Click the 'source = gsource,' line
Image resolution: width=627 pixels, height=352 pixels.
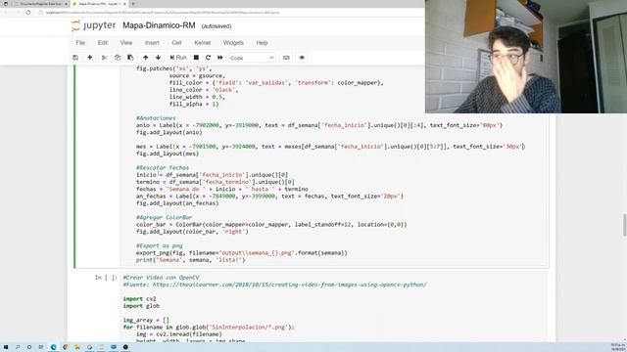tap(197, 76)
